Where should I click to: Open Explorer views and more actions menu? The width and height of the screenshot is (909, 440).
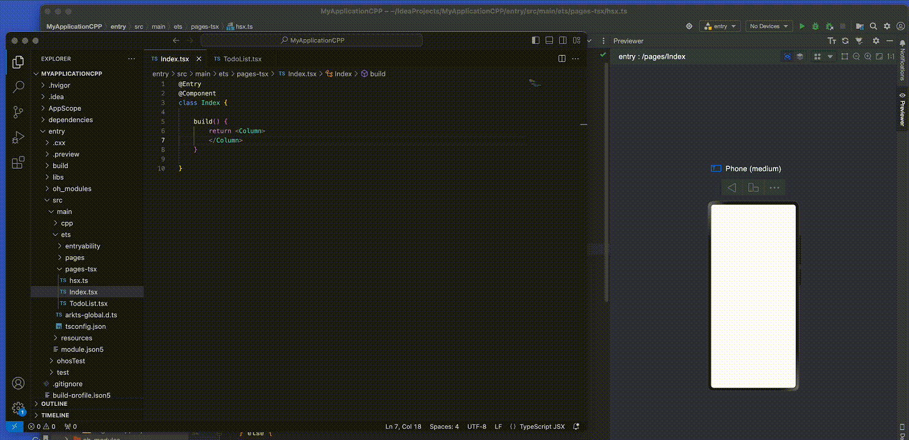click(132, 59)
